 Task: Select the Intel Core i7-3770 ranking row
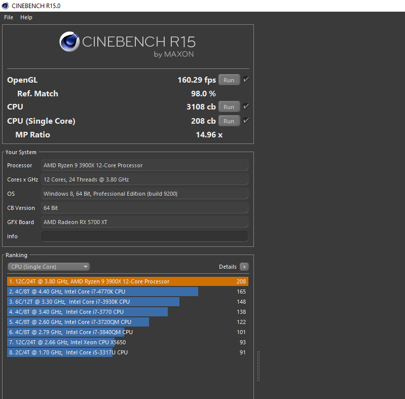(128, 312)
